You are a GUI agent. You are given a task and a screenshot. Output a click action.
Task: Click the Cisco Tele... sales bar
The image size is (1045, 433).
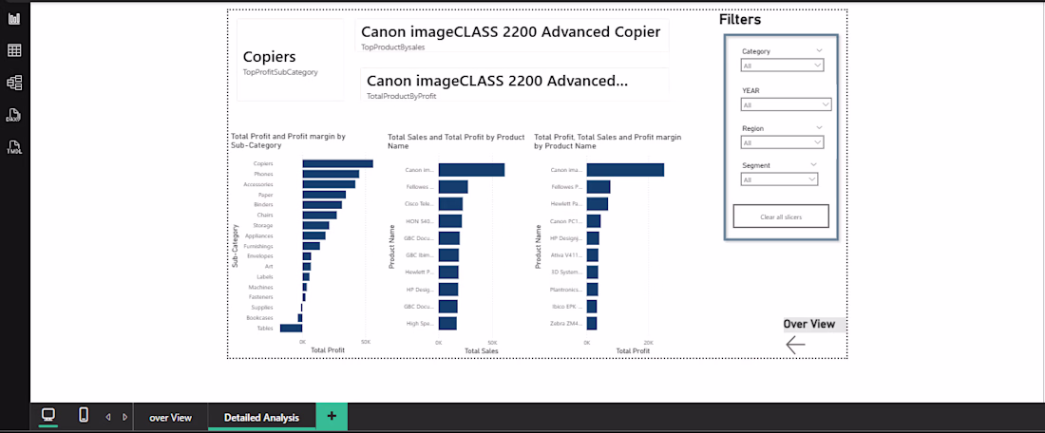(450, 204)
